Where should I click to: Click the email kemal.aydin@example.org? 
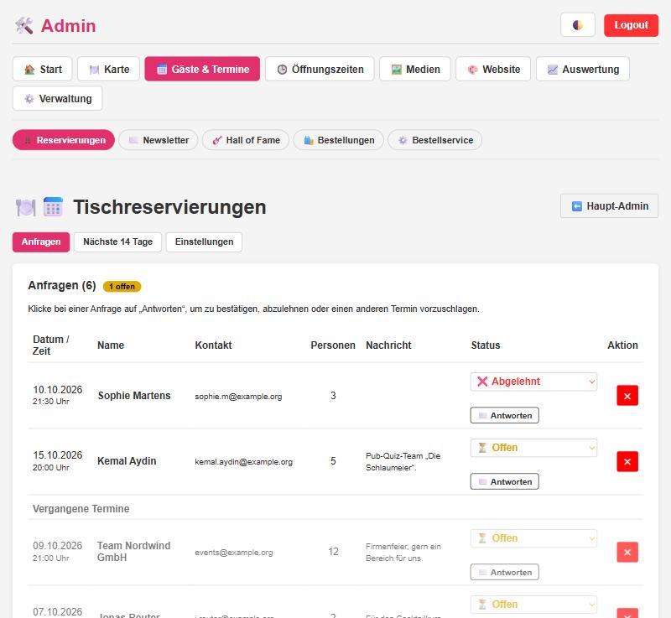click(x=243, y=462)
